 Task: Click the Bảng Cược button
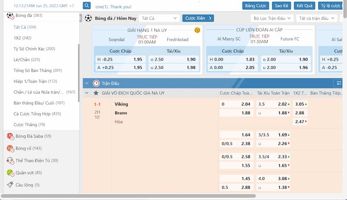[255, 6]
